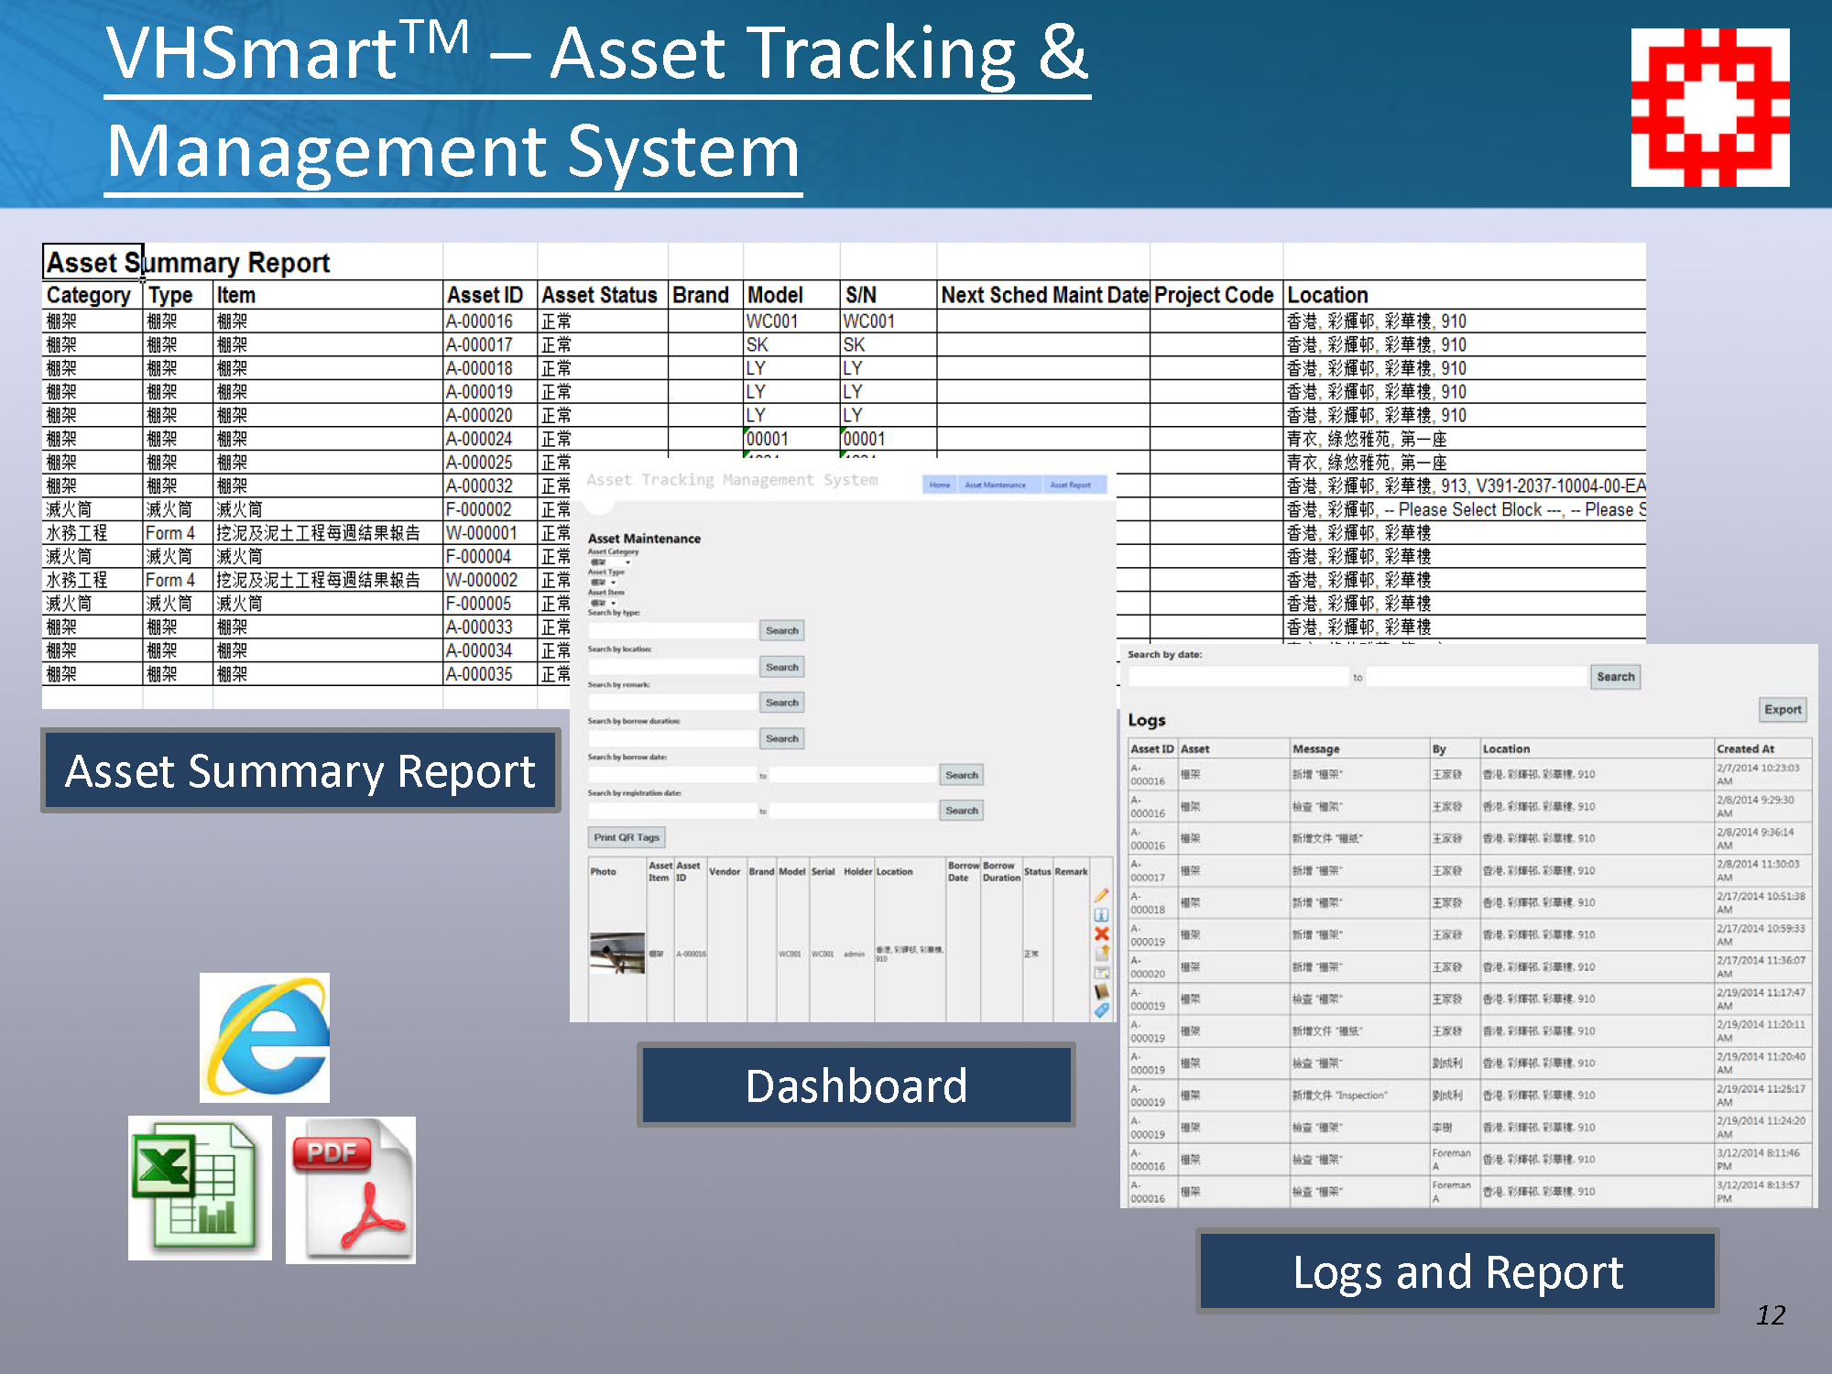Click the document upload arrow icon
This screenshot has width=1832, height=1374.
(1102, 953)
